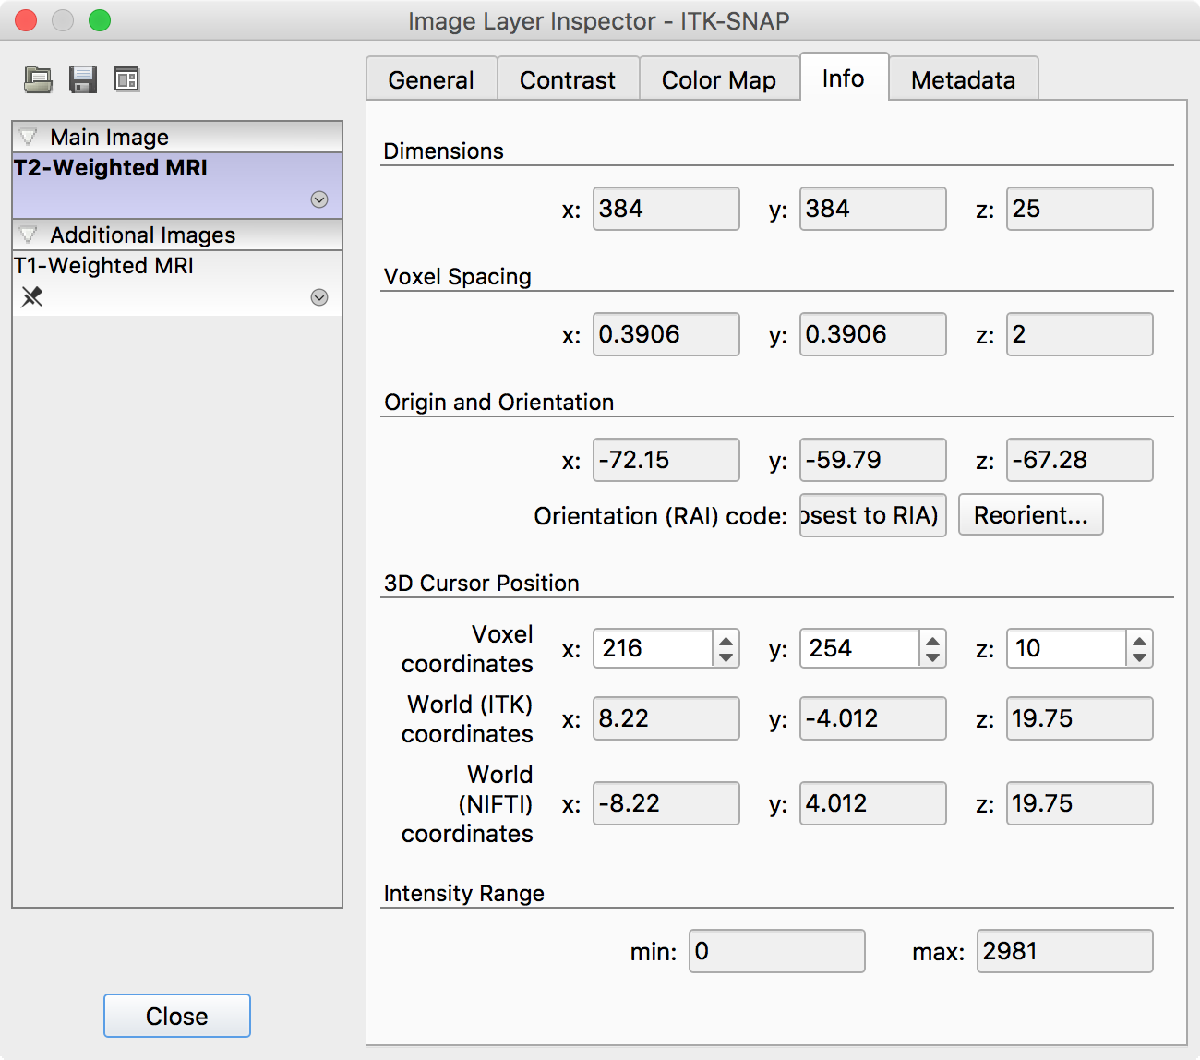Toggle the layer layout icon in toolbar
Viewport: 1200px width, 1060px height.
pyautogui.click(x=126, y=79)
